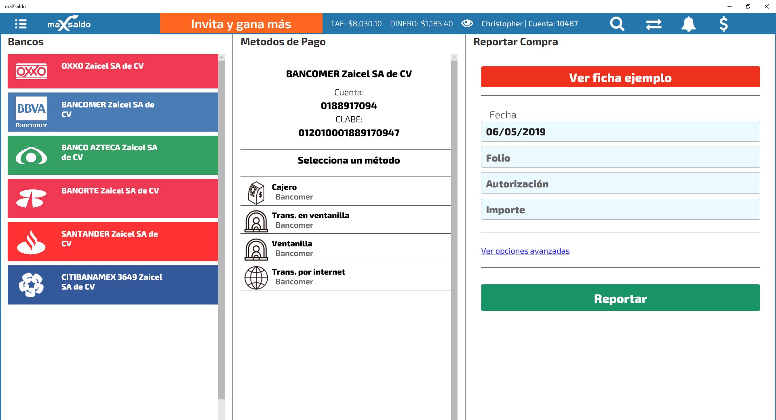Screen dimensions: 776x420
Task: Open the hamburger list menu icon
Action: click(21, 24)
